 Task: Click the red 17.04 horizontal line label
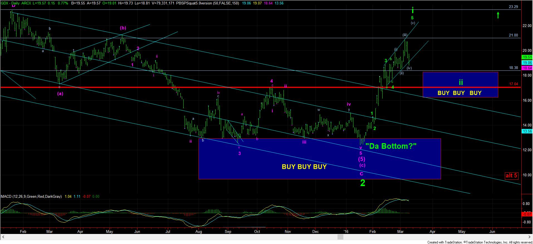tap(513, 84)
